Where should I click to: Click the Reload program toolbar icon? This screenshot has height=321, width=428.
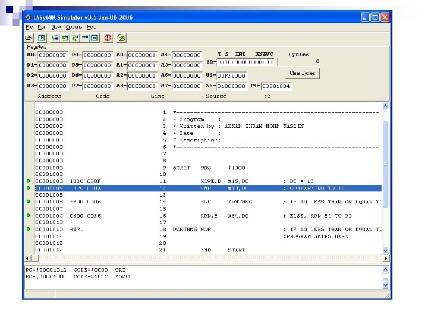[x=121, y=38]
